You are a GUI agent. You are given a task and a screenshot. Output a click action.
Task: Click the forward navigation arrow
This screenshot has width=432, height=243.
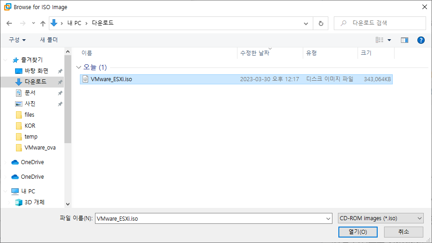[22, 23]
